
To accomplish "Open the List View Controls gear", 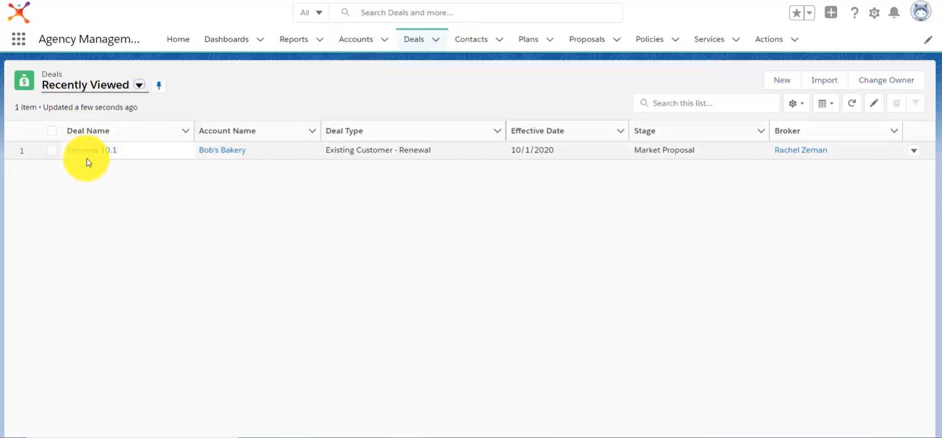I will pos(796,103).
